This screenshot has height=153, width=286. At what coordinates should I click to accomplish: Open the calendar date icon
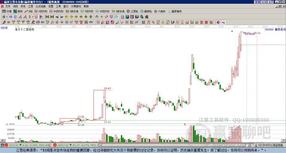click(122, 17)
